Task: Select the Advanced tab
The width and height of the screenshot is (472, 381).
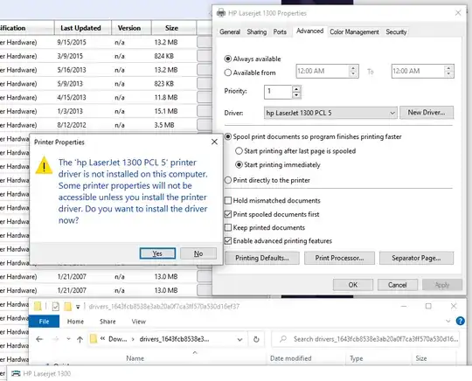Action: pyautogui.click(x=309, y=31)
